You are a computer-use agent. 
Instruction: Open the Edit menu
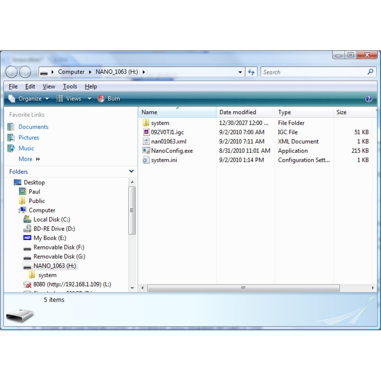point(30,86)
